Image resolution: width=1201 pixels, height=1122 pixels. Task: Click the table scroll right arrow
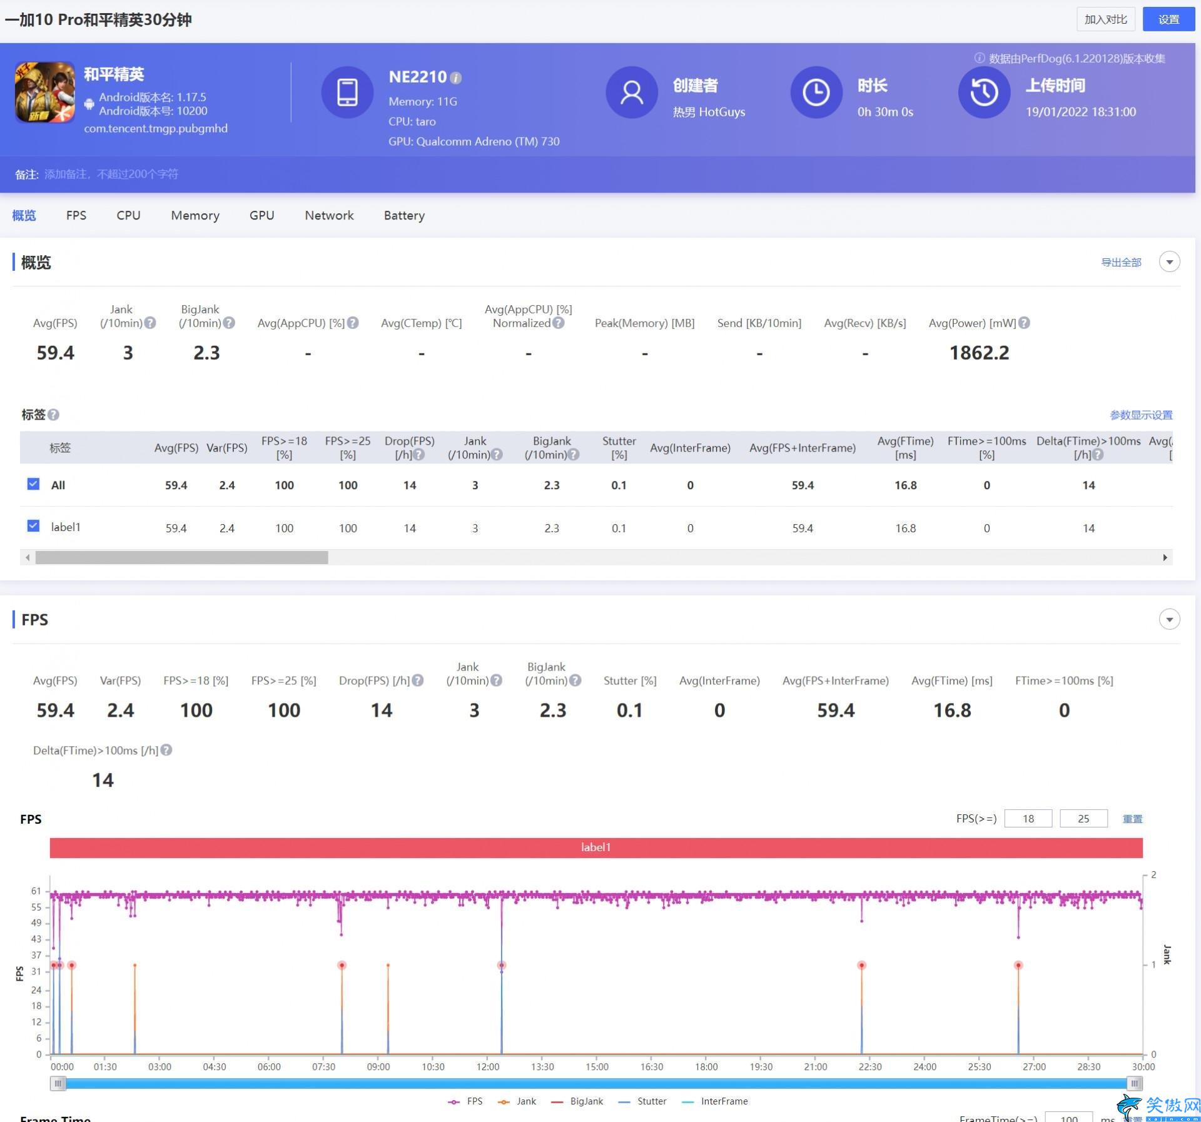point(1165,557)
